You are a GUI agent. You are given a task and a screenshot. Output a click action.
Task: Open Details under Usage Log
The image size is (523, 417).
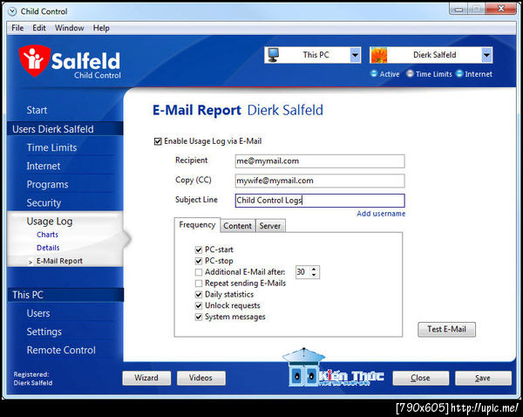point(48,248)
